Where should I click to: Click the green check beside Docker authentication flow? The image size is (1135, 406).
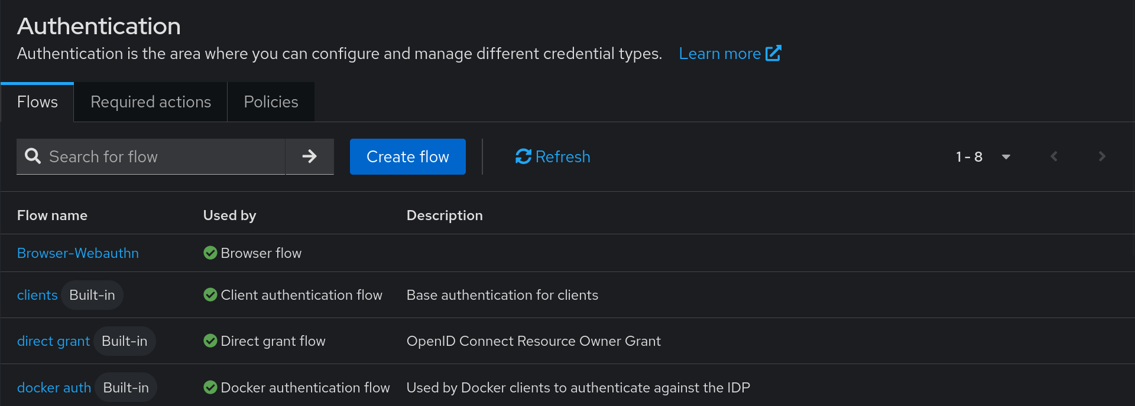pyautogui.click(x=210, y=387)
